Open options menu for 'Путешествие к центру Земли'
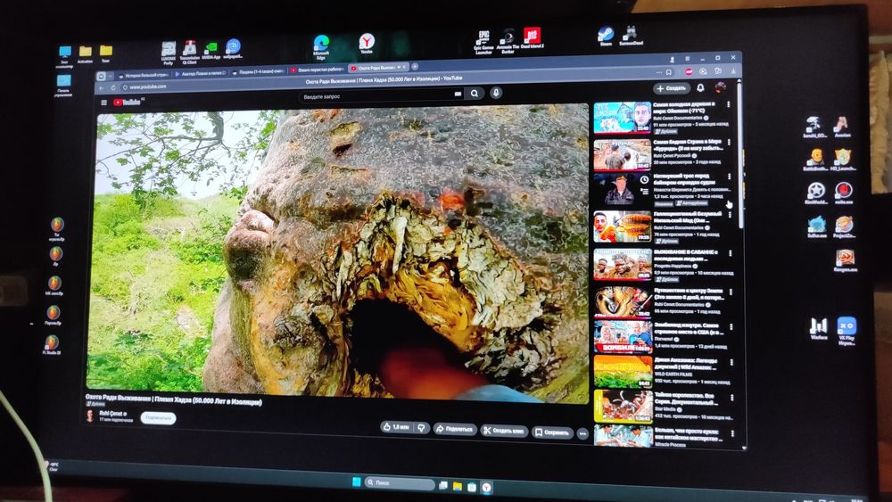The width and height of the screenshot is (892, 502). tap(731, 292)
